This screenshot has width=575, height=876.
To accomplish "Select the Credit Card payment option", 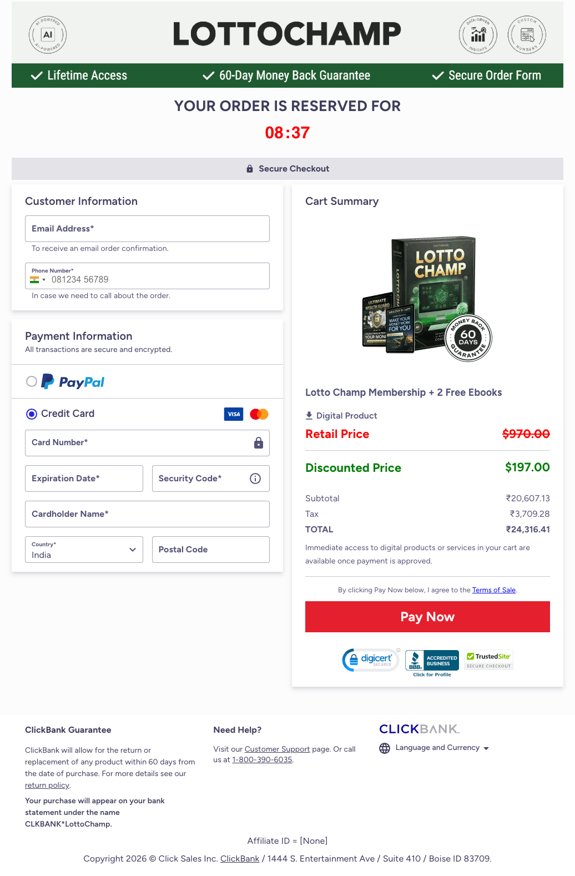I will 32,414.
